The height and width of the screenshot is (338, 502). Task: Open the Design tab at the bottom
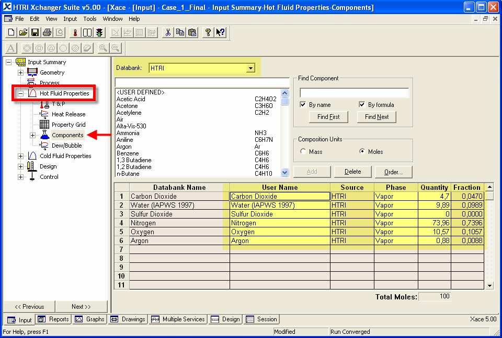pyautogui.click(x=225, y=319)
